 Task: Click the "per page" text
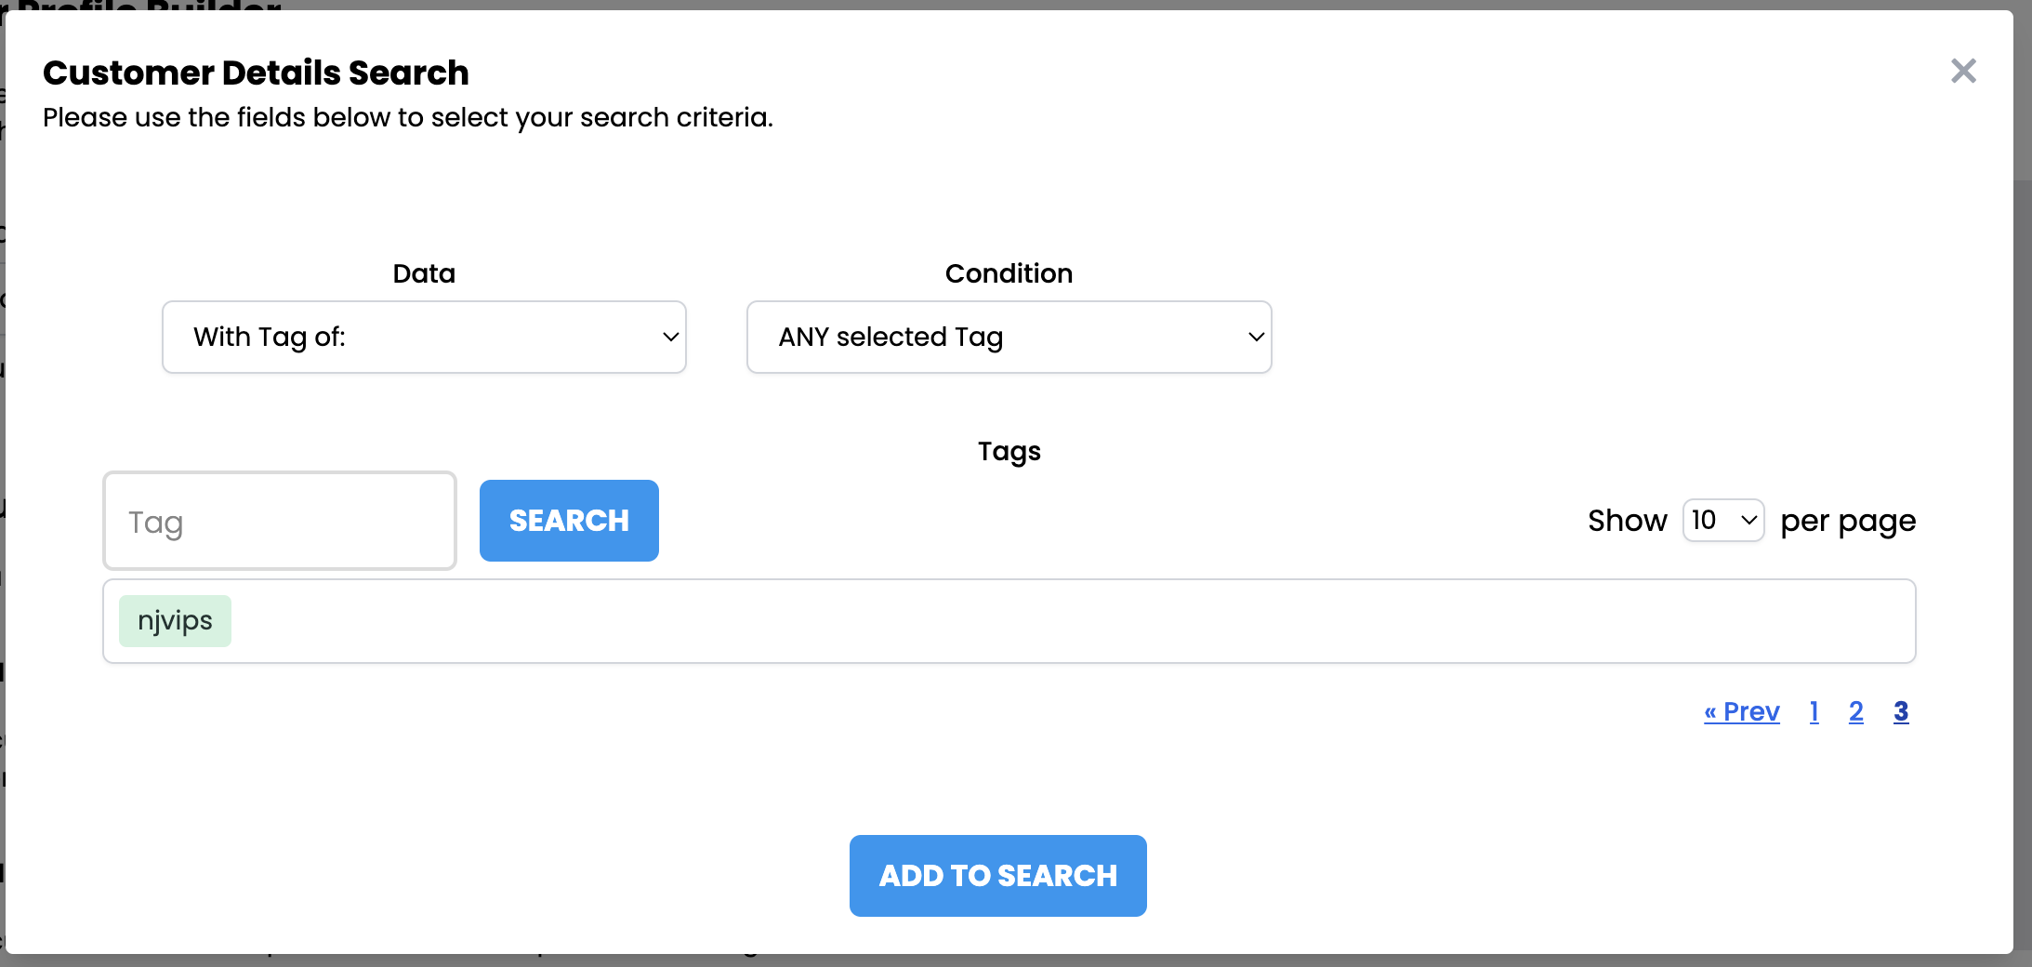pyautogui.click(x=1848, y=521)
